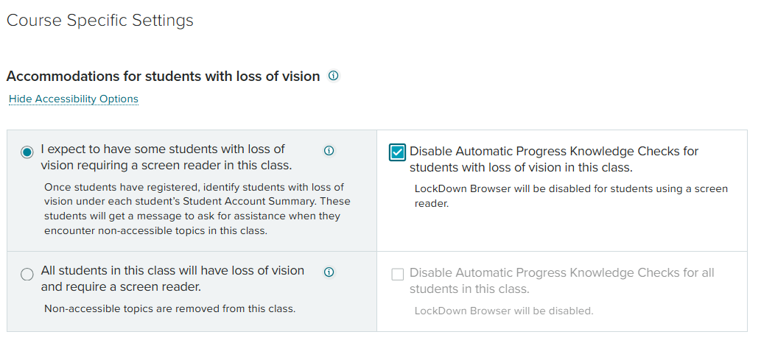Screen dimensions: 761x343
Task: Click greyed-out checkbox for all students in class
Action: [397, 275]
